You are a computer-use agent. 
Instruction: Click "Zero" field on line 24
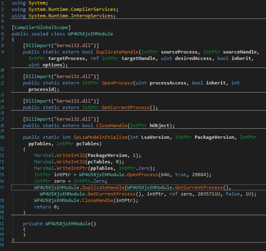144,168
